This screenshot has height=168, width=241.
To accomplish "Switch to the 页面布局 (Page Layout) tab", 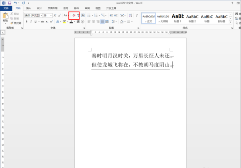I will coord(52,8).
